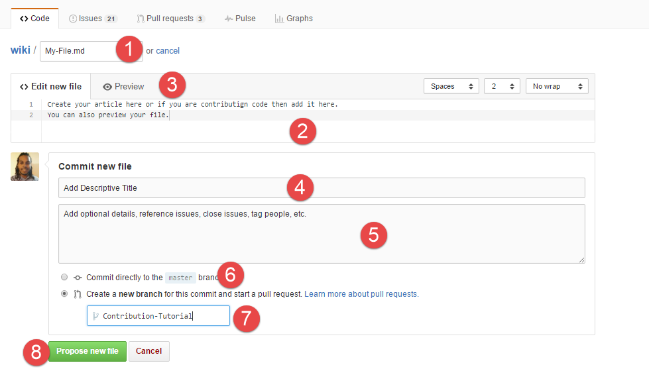Open the No wrap dropdown
This screenshot has width=649, height=369.
click(x=556, y=86)
